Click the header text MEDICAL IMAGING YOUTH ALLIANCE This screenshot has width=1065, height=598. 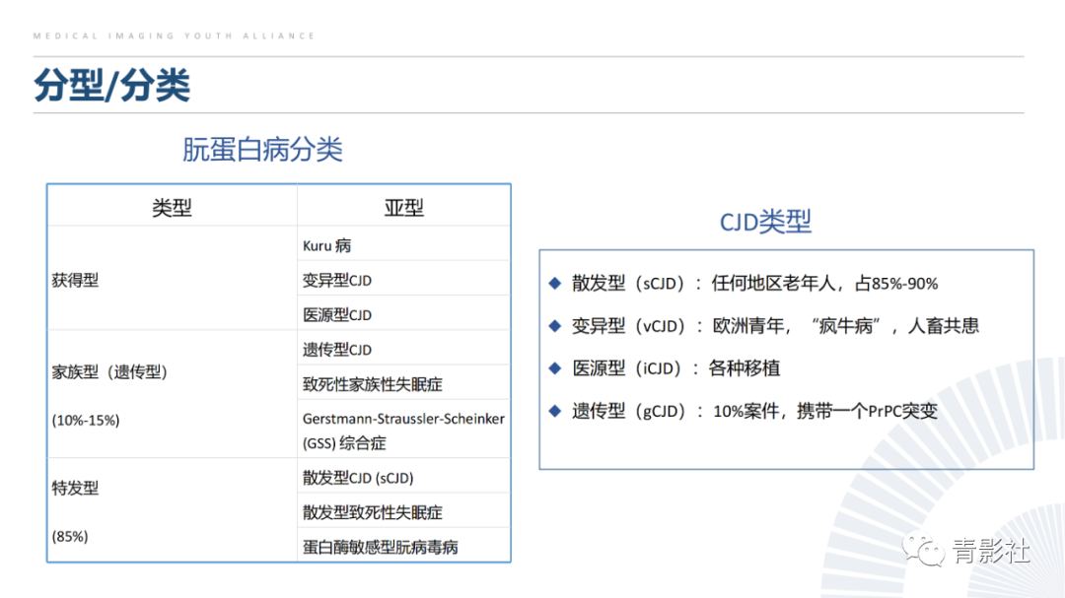[x=174, y=36]
